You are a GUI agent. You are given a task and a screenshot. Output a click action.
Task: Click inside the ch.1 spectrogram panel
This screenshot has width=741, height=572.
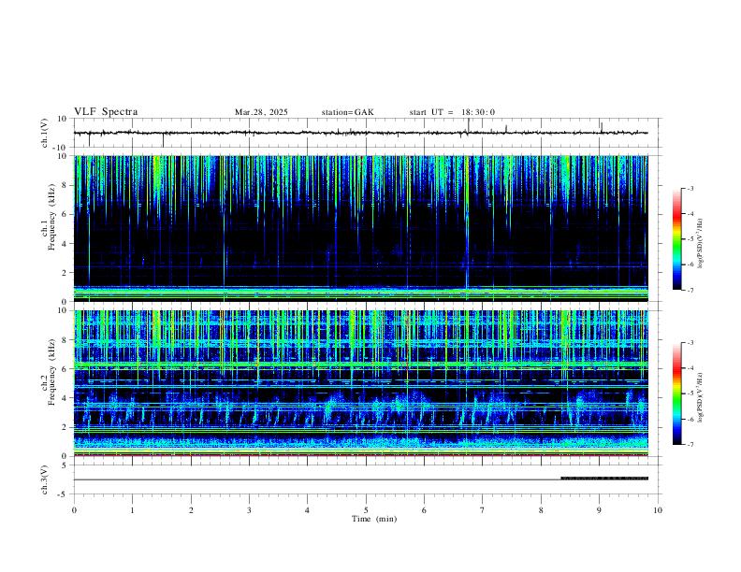[360, 228]
